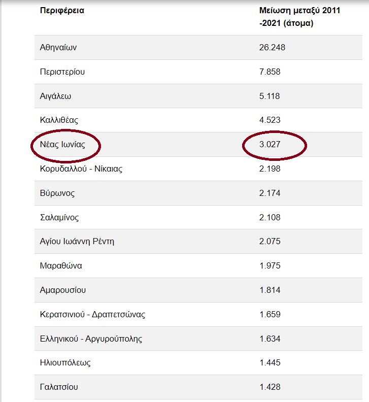Click the Μαραθώνα row name
The image size is (369, 402).
click(x=61, y=265)
